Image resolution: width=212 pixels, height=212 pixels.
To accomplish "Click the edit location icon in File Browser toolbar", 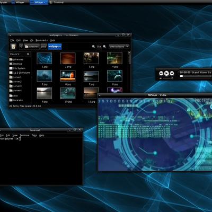I will [x=13, y=47].
